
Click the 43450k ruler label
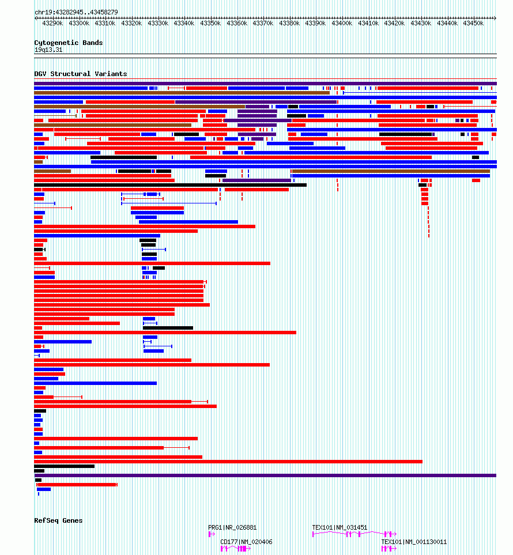(473, 24)
